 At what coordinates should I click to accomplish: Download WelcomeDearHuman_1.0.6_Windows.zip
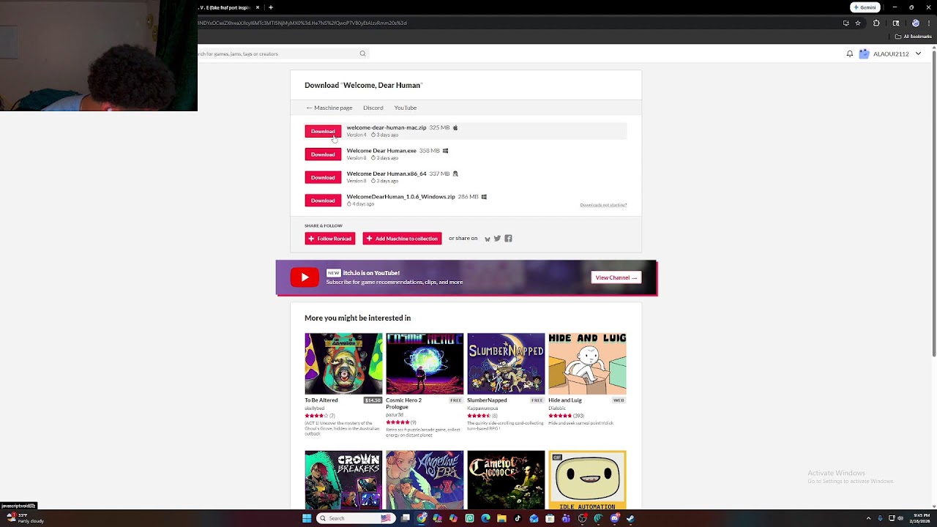[x=323, y=201]
